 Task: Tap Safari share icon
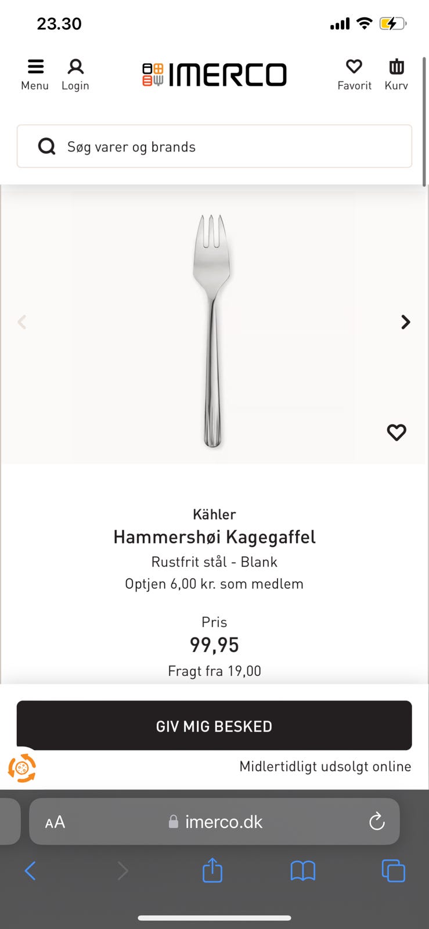pyautogui.click(x=212, y=870)
